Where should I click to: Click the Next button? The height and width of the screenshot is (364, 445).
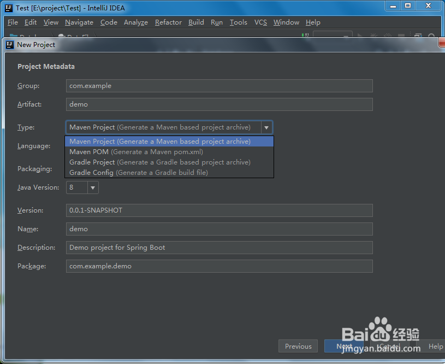point(343,346)
